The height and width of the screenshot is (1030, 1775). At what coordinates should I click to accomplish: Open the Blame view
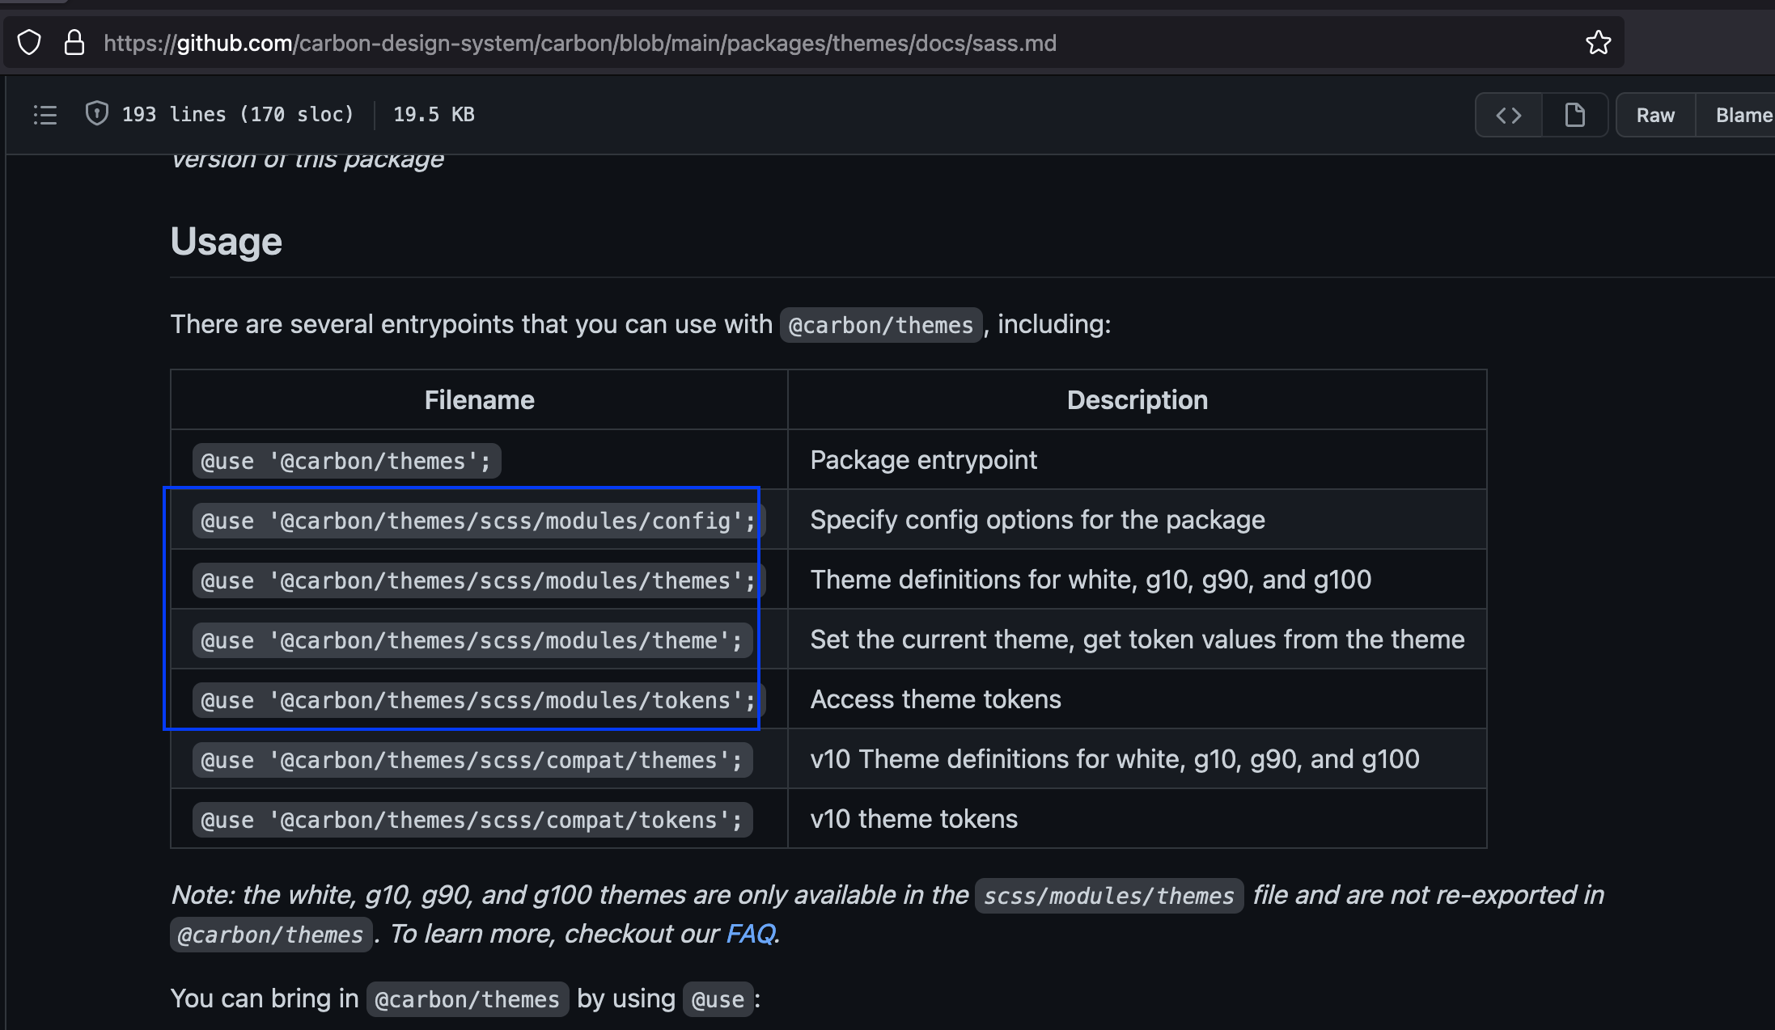click(x=1743, y=116)
